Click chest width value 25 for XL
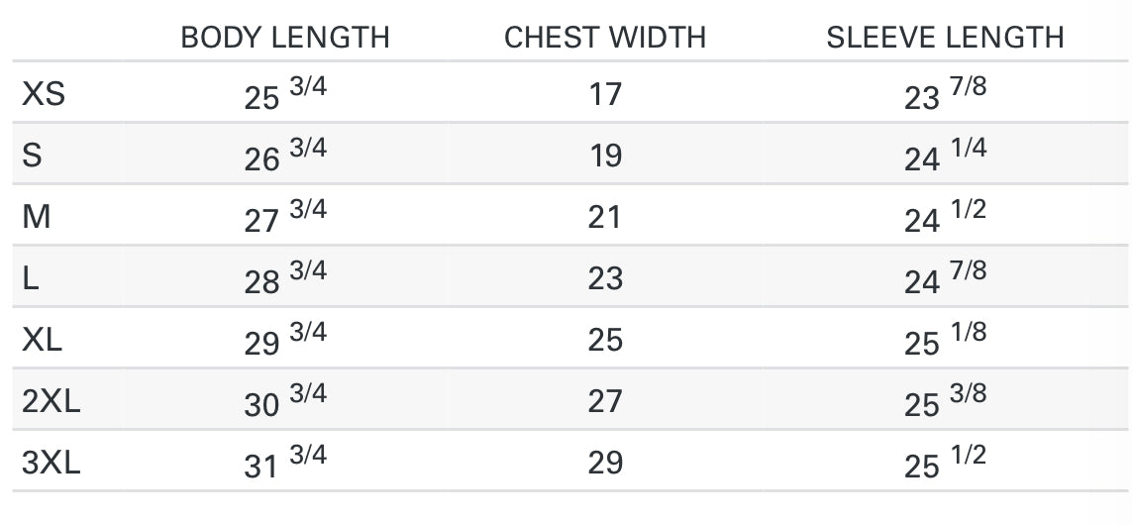 [605, 340]
